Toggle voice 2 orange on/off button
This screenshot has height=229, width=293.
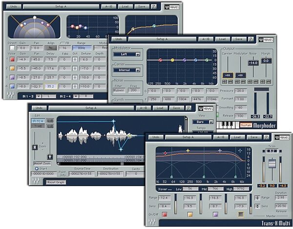[12, 68]
